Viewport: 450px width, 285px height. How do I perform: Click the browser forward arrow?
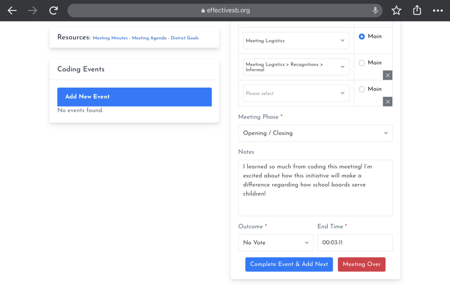pos(33,11)
